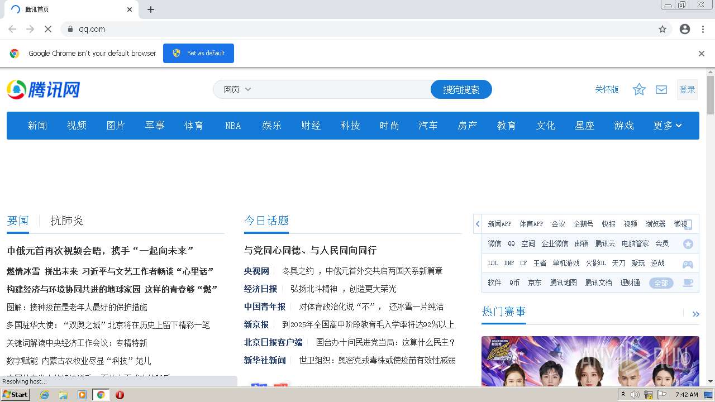Open the 王者 game link
Viewport: 715px width, 402px height.
[540, 263]
